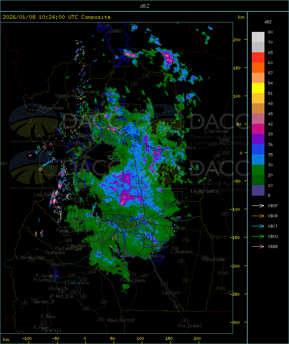Click the dBZ title at top

click(x=144, y=5)
